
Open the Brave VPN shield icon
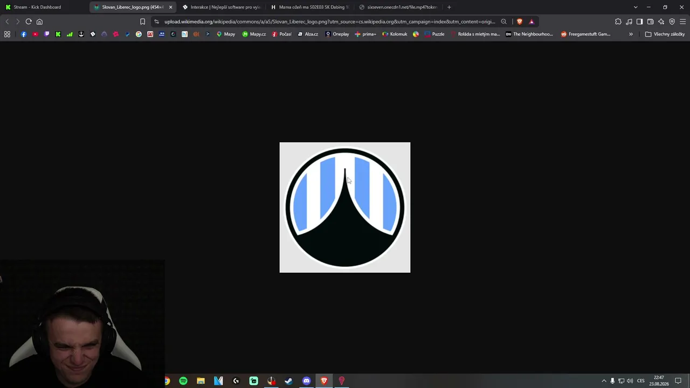tap(672, 22)
